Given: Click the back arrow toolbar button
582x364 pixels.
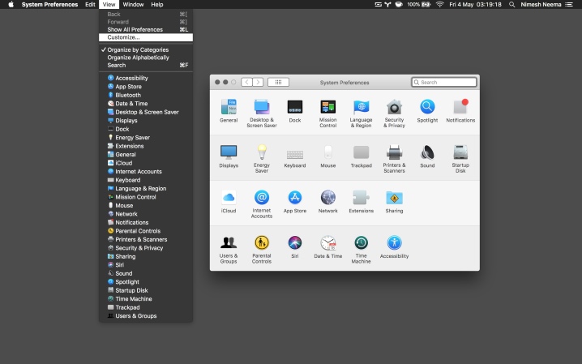Looking at the screenshot, I should (x=246, y=82).
